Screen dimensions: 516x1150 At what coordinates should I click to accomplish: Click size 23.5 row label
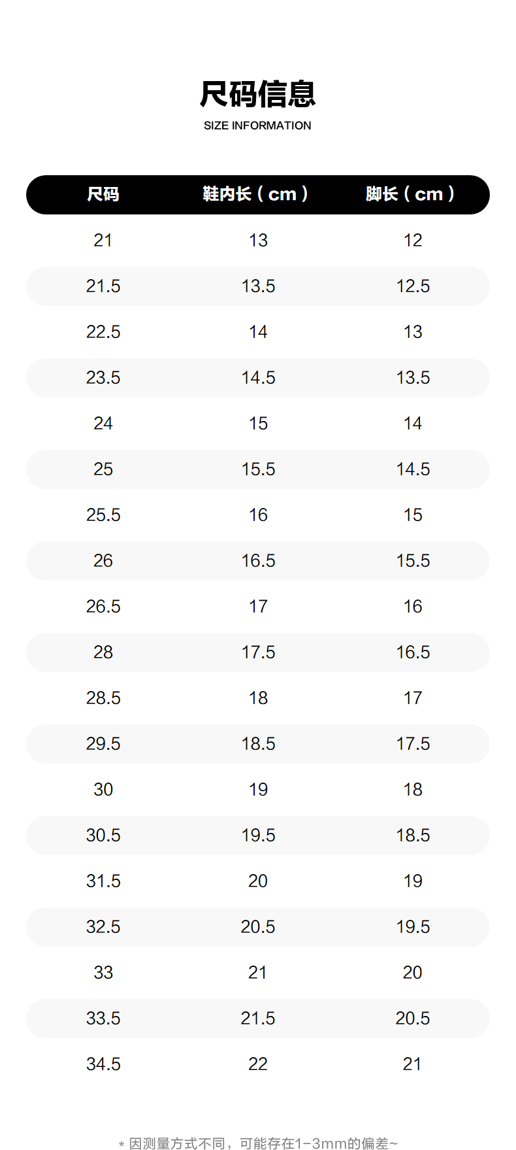(103, 378)
